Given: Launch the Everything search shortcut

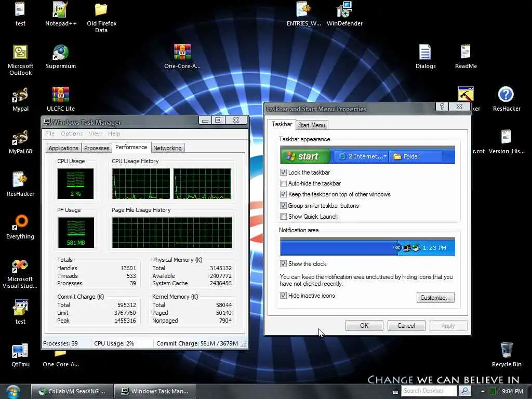Looking at the screenshot, I should [x=20, y=227].
